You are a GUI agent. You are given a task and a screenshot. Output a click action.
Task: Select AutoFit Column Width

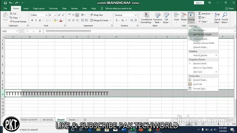click(203, 43)
